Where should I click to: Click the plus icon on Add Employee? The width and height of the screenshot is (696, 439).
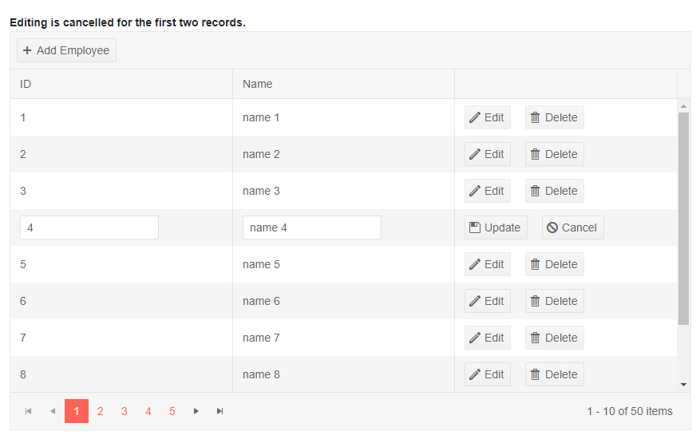click(x=27, y=50)
